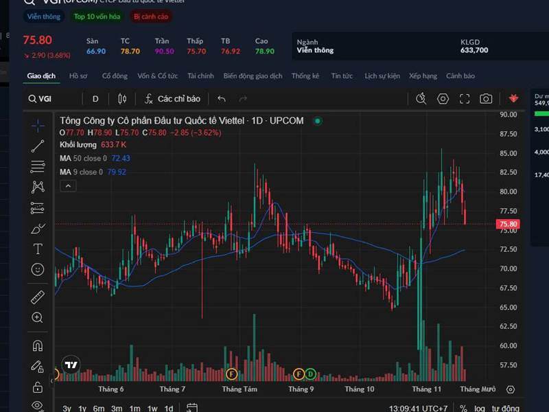Take a chart snapshot with camera icon
Screen dimensions: 549x412
click(486, 99)
